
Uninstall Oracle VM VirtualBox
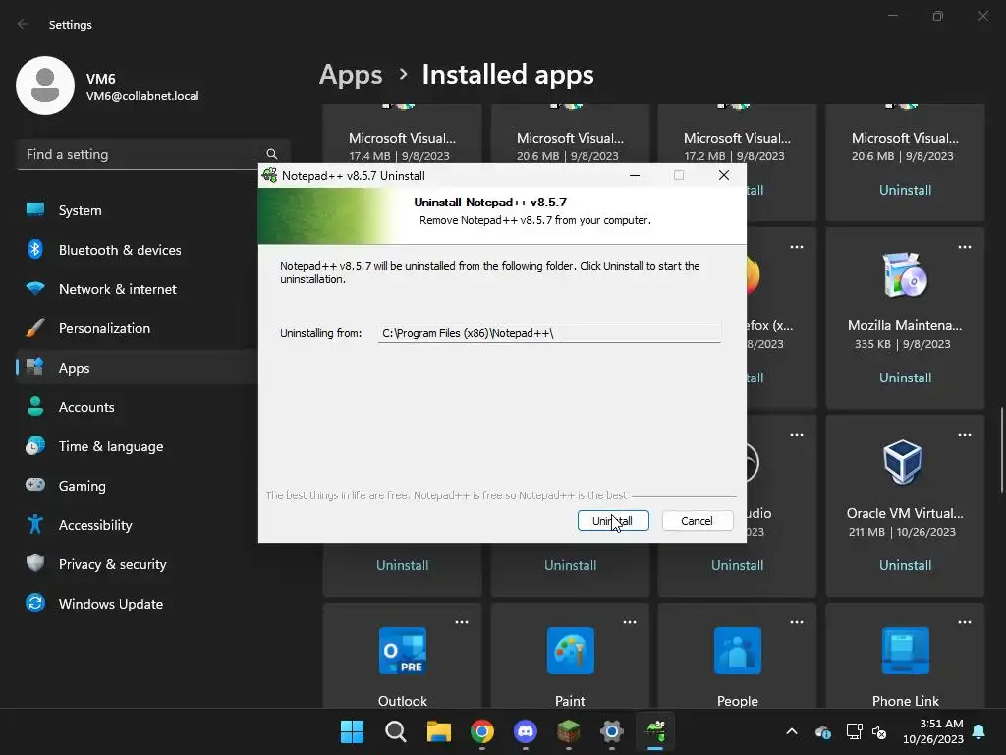tap(905, 565)
